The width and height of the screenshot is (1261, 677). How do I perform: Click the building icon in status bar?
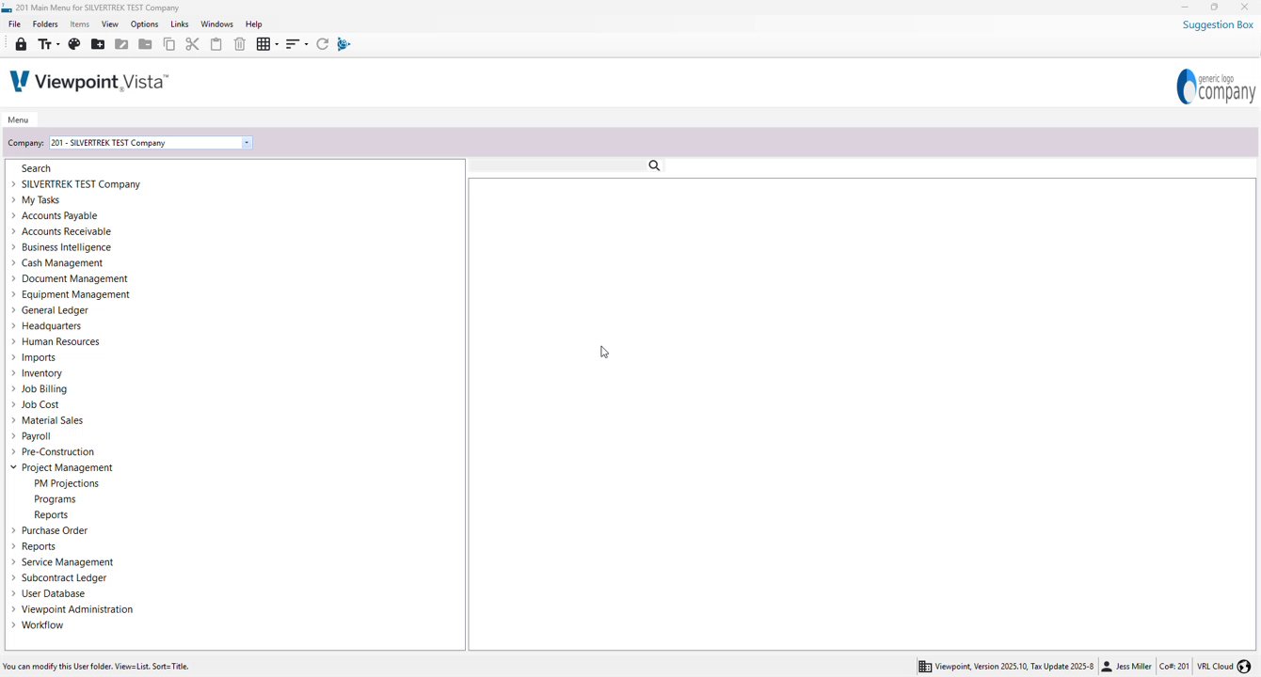(925, 667)
